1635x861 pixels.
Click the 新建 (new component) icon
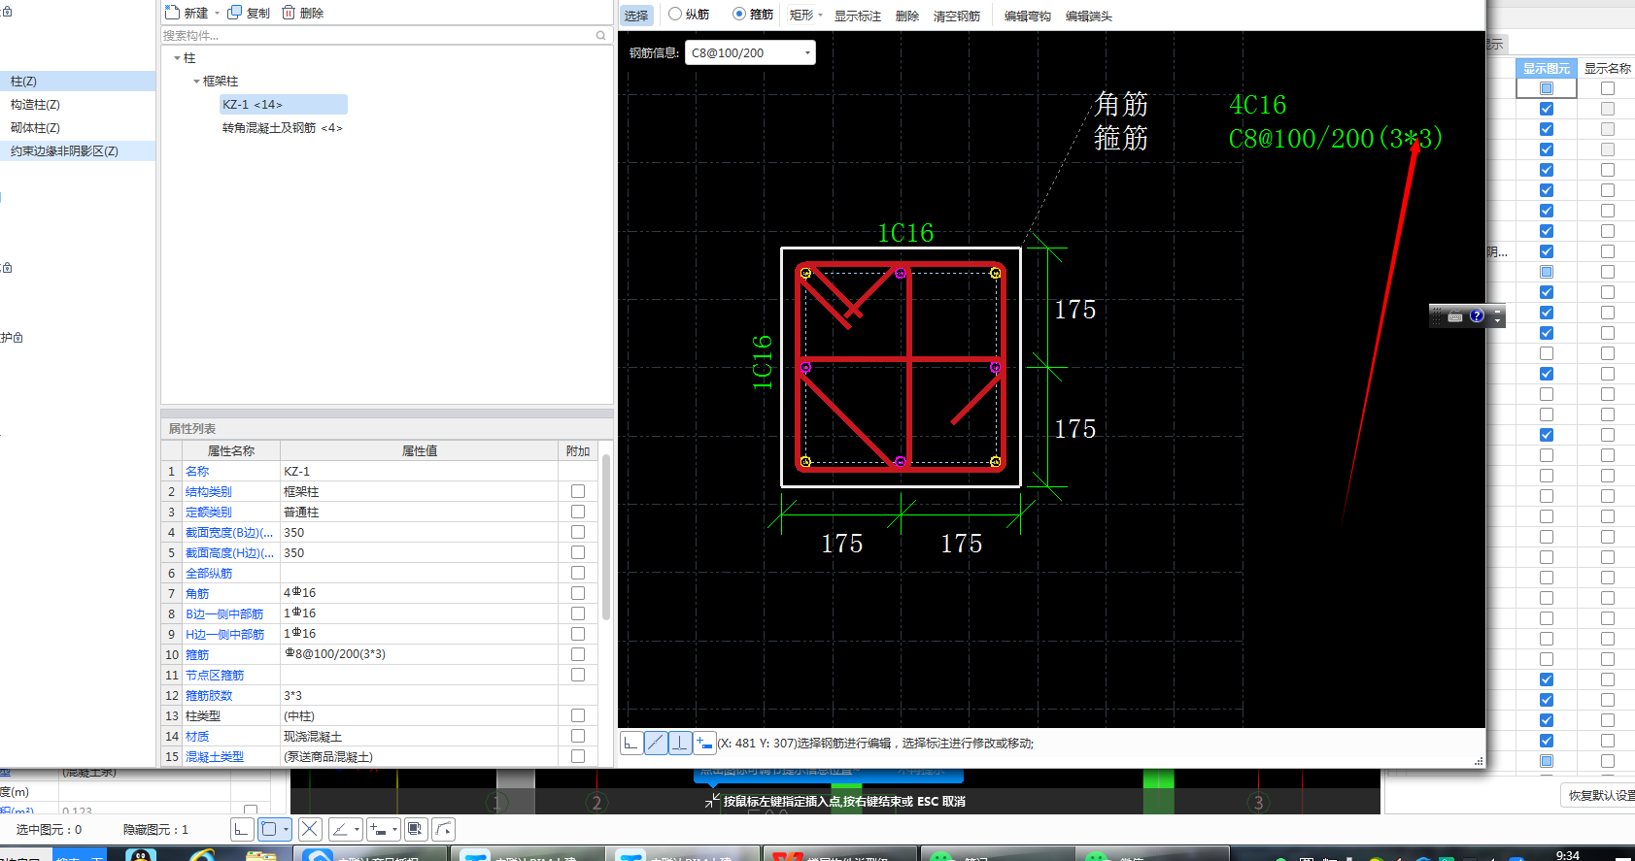(172, 13)
